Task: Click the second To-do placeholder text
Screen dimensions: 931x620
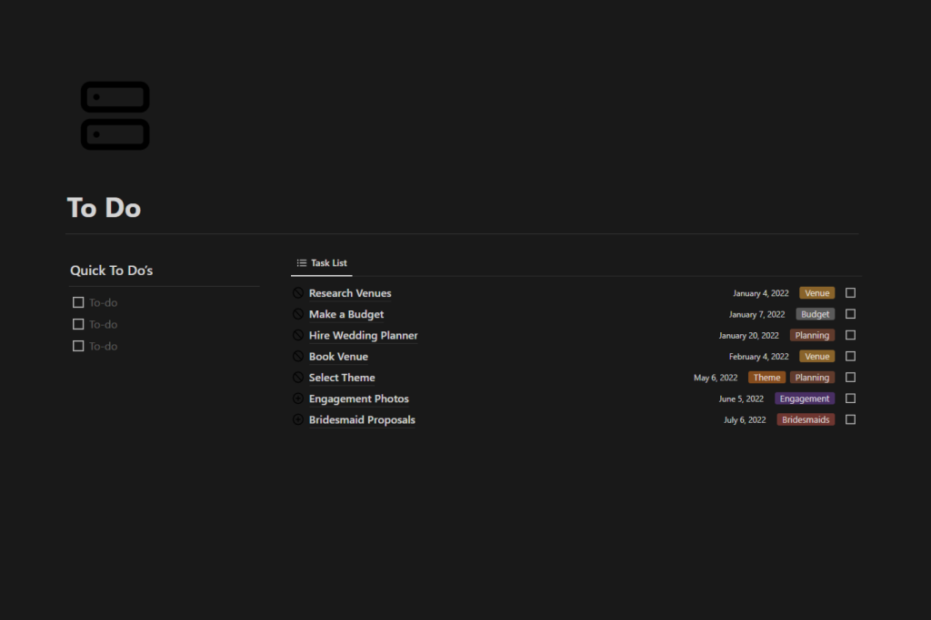Action: [x=104, y=324]
